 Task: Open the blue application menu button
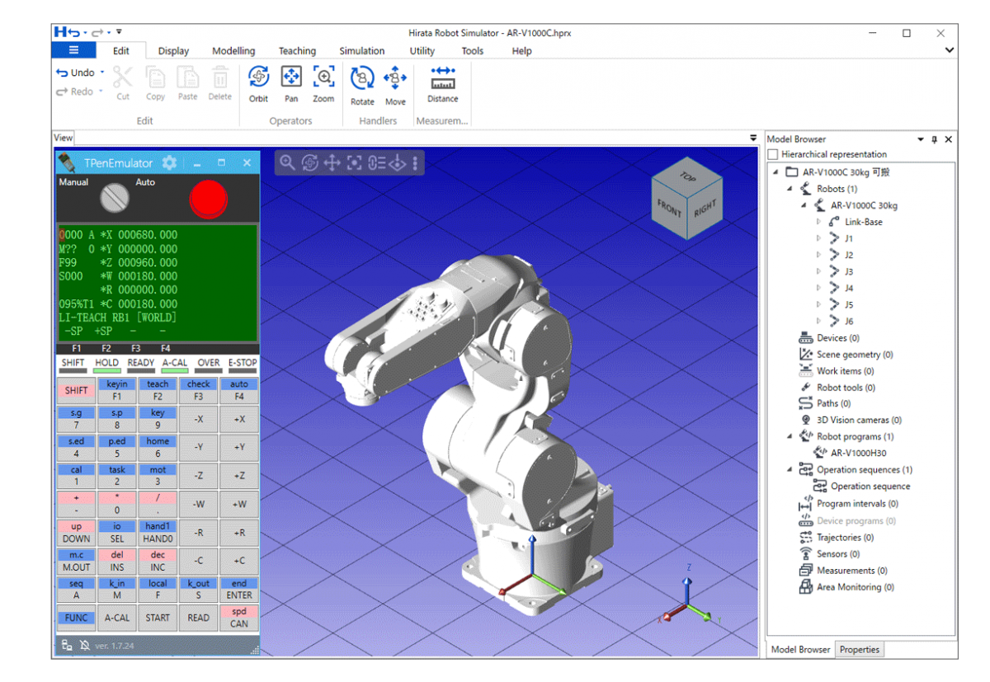click(x=73, y=50)
